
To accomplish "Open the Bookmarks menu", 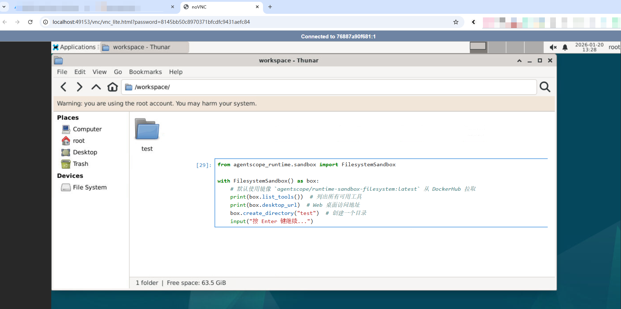I will (x=145, y=72).
